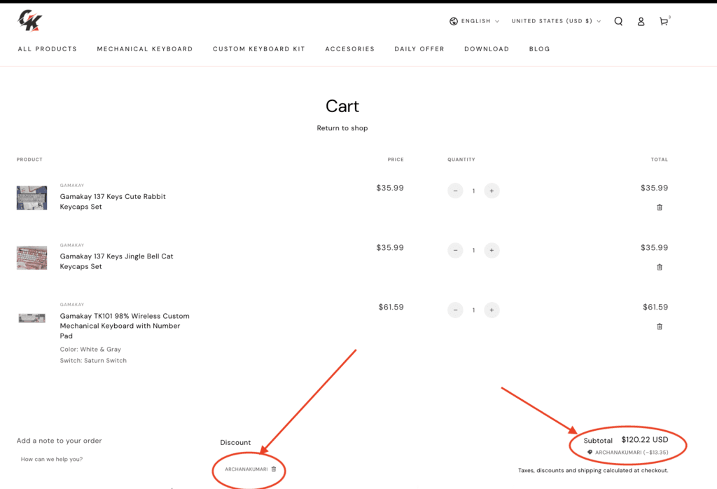The height and width of the screenshot is (489, 717).
Task: Open the DAILY OFFER page
Action: (x=419, y=49)
